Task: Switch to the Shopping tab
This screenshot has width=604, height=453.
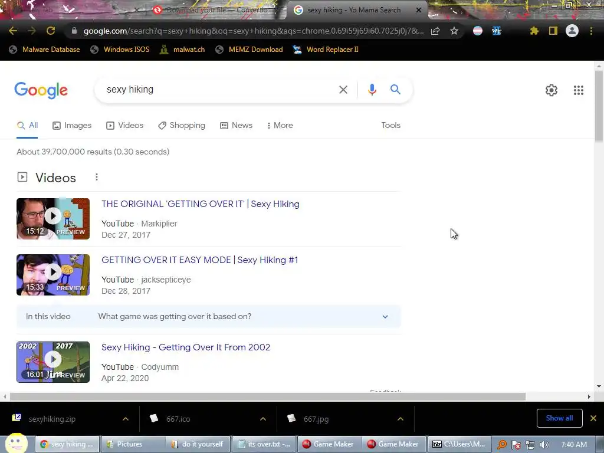Action: [182, 126]
